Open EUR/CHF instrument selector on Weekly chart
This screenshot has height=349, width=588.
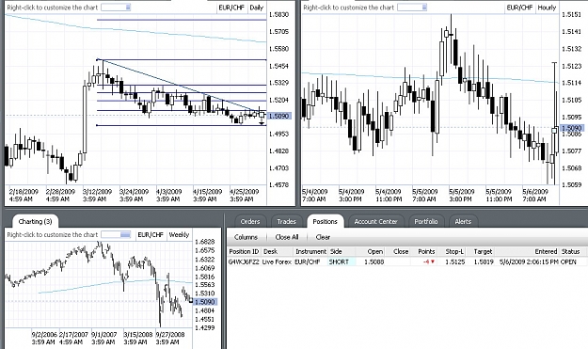click(151, 234)
